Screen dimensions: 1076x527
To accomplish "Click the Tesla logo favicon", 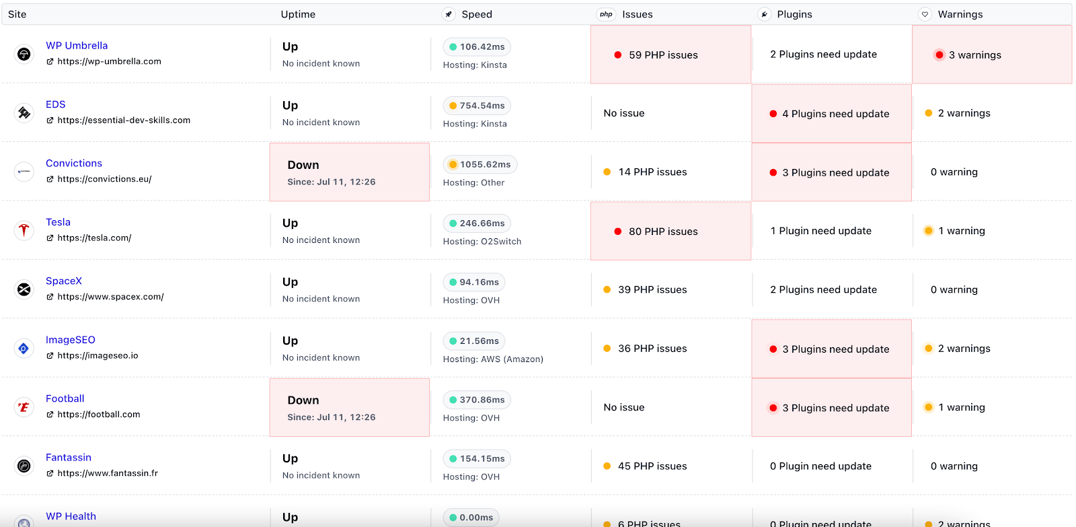I will point(24,230).
